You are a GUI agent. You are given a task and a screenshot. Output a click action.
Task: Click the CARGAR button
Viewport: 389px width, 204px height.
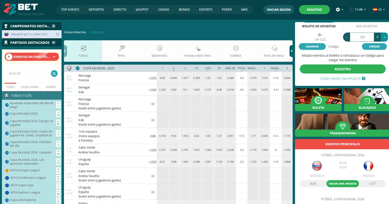[x=374, y=46]
